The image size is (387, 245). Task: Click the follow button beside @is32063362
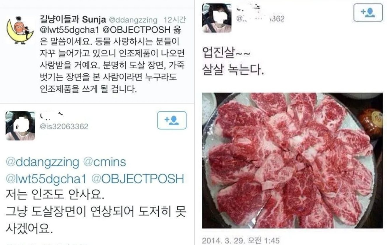point(172,120)
